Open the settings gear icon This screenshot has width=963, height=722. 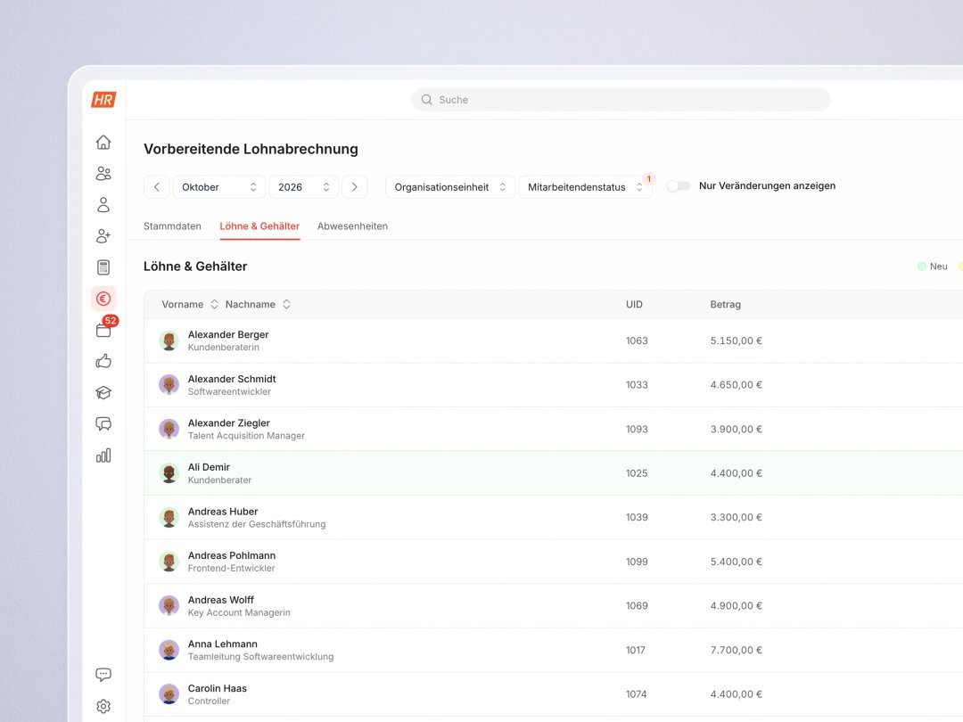(x=103, y=706)
